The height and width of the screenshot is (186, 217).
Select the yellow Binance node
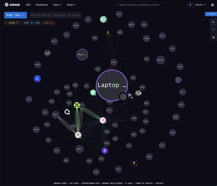click(108, 33)
